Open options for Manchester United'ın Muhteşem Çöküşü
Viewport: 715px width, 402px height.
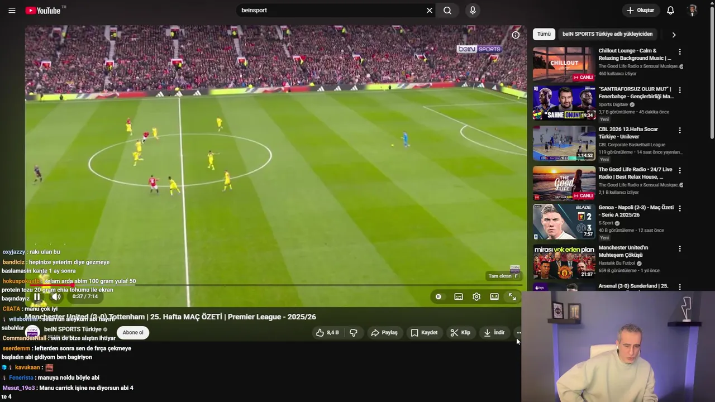[x=680, y=248]
